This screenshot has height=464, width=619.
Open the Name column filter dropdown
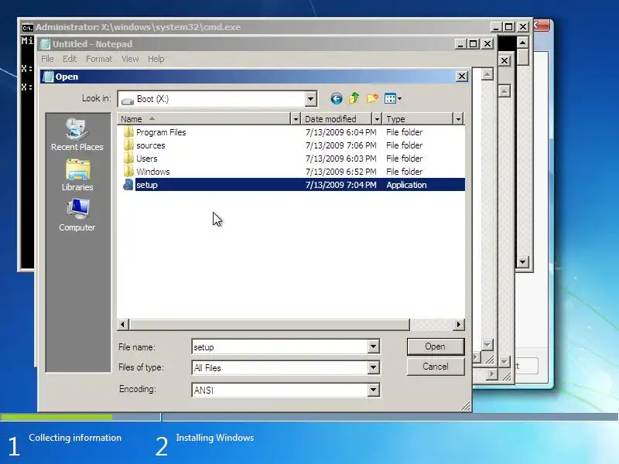pos(296,119)
